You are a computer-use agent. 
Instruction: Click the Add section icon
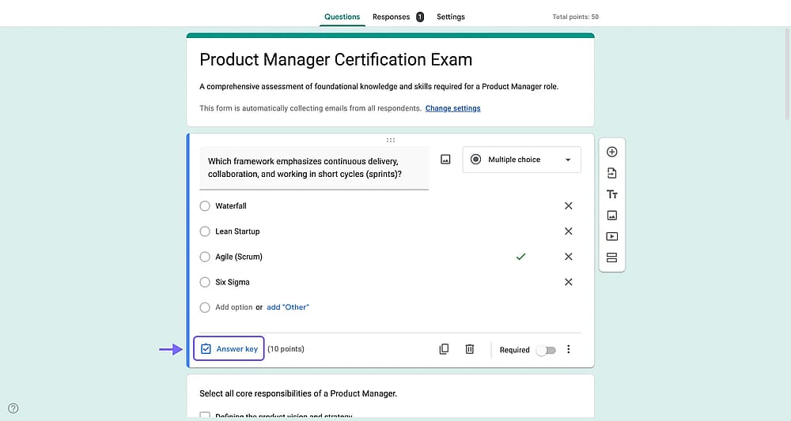(x=612, y=257)
